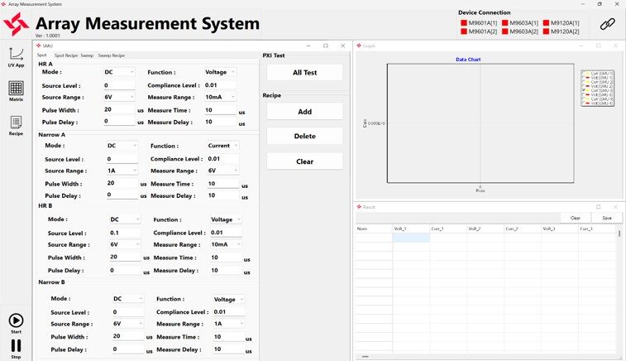Click the M9601A[1] red status indicator
Screen dimensions: 626x361
click(464, 23)
